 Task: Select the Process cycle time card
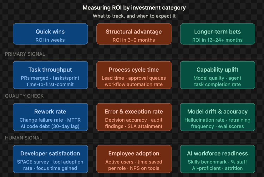pos(134,75)
